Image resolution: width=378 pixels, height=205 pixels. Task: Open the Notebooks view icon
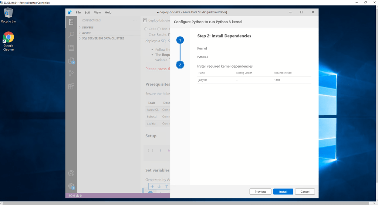(x=71, y=48)
